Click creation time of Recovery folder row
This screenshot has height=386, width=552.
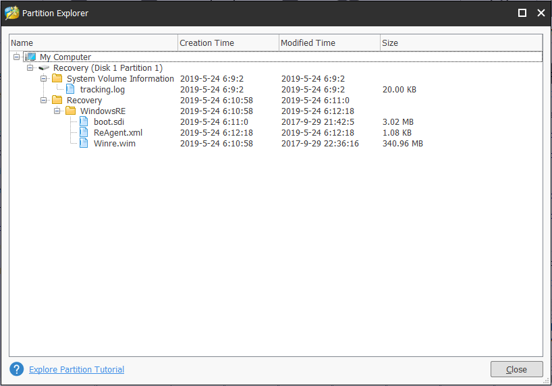point(217,101)
